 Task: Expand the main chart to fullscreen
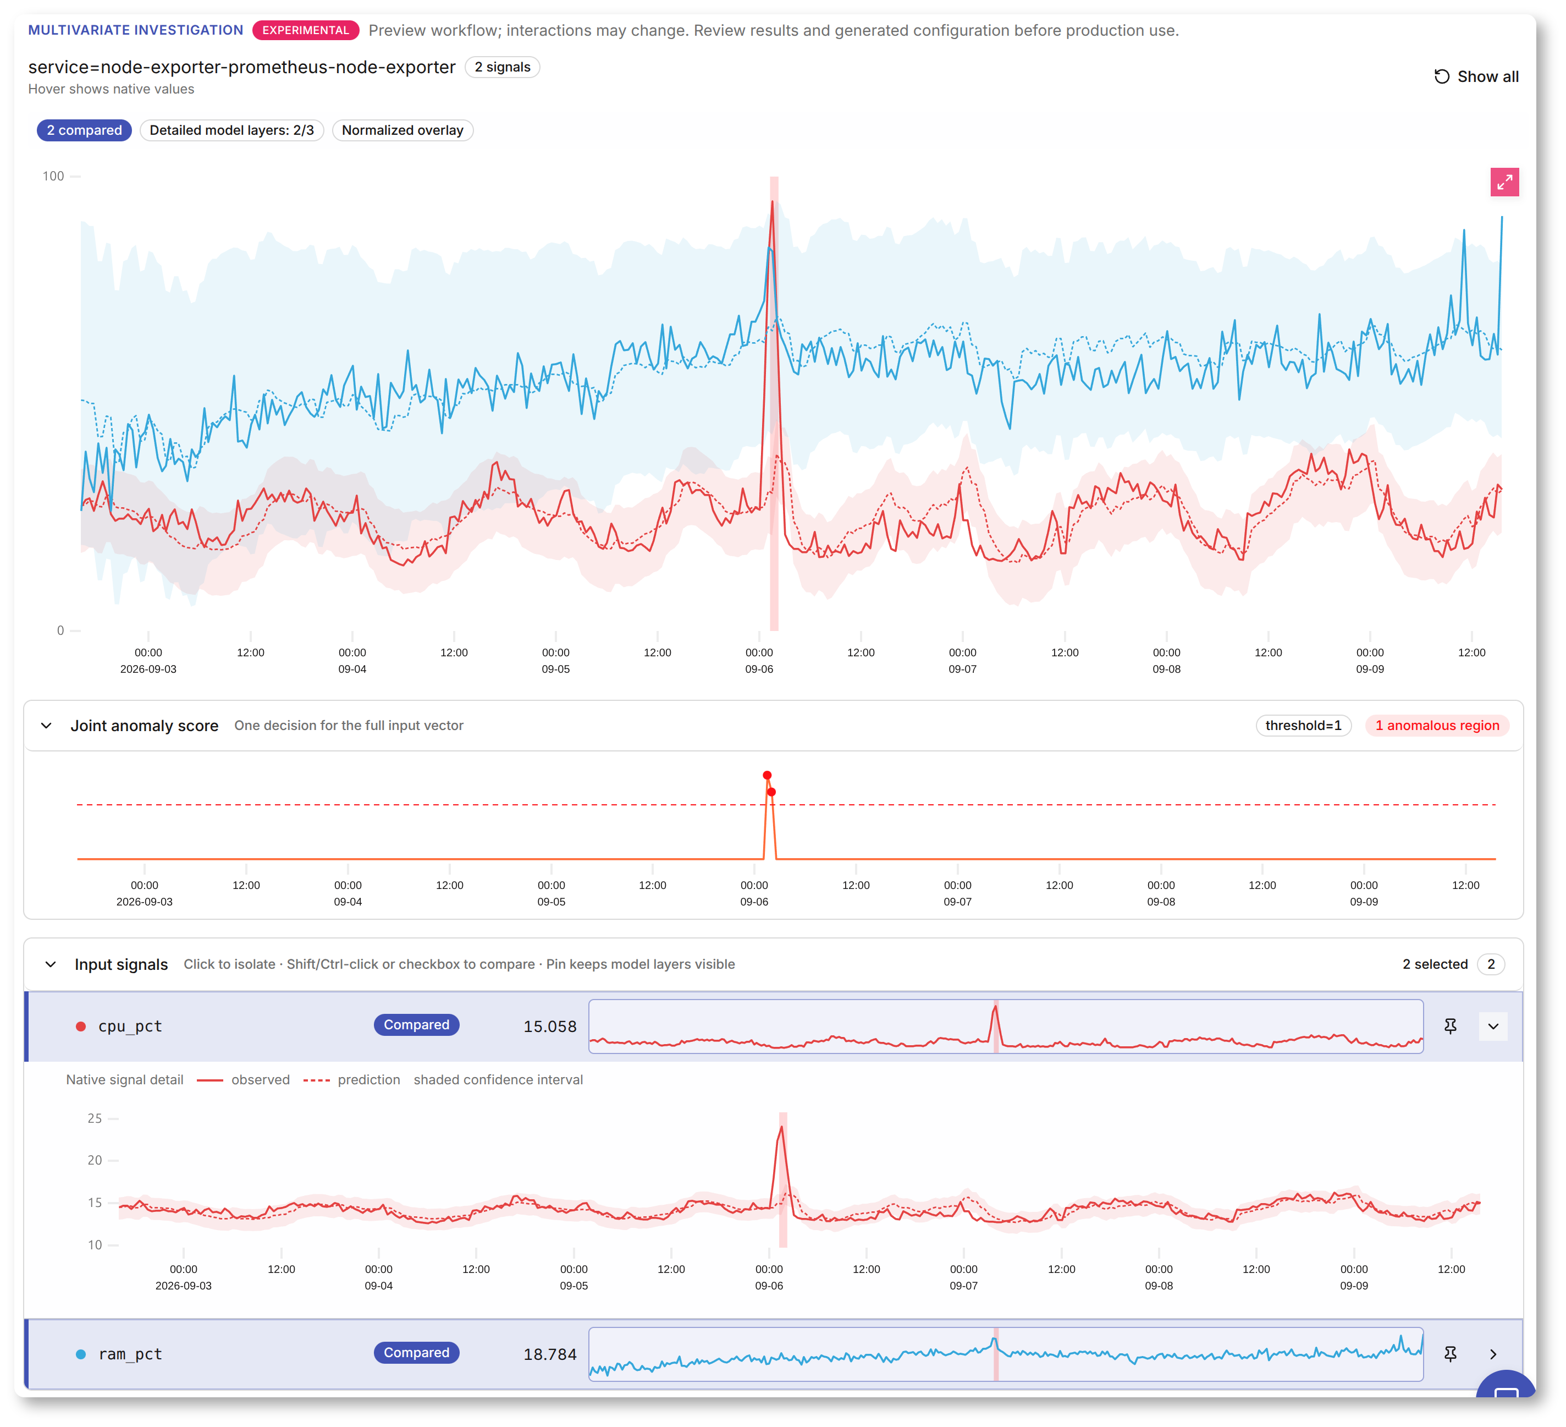(1504, 182)
